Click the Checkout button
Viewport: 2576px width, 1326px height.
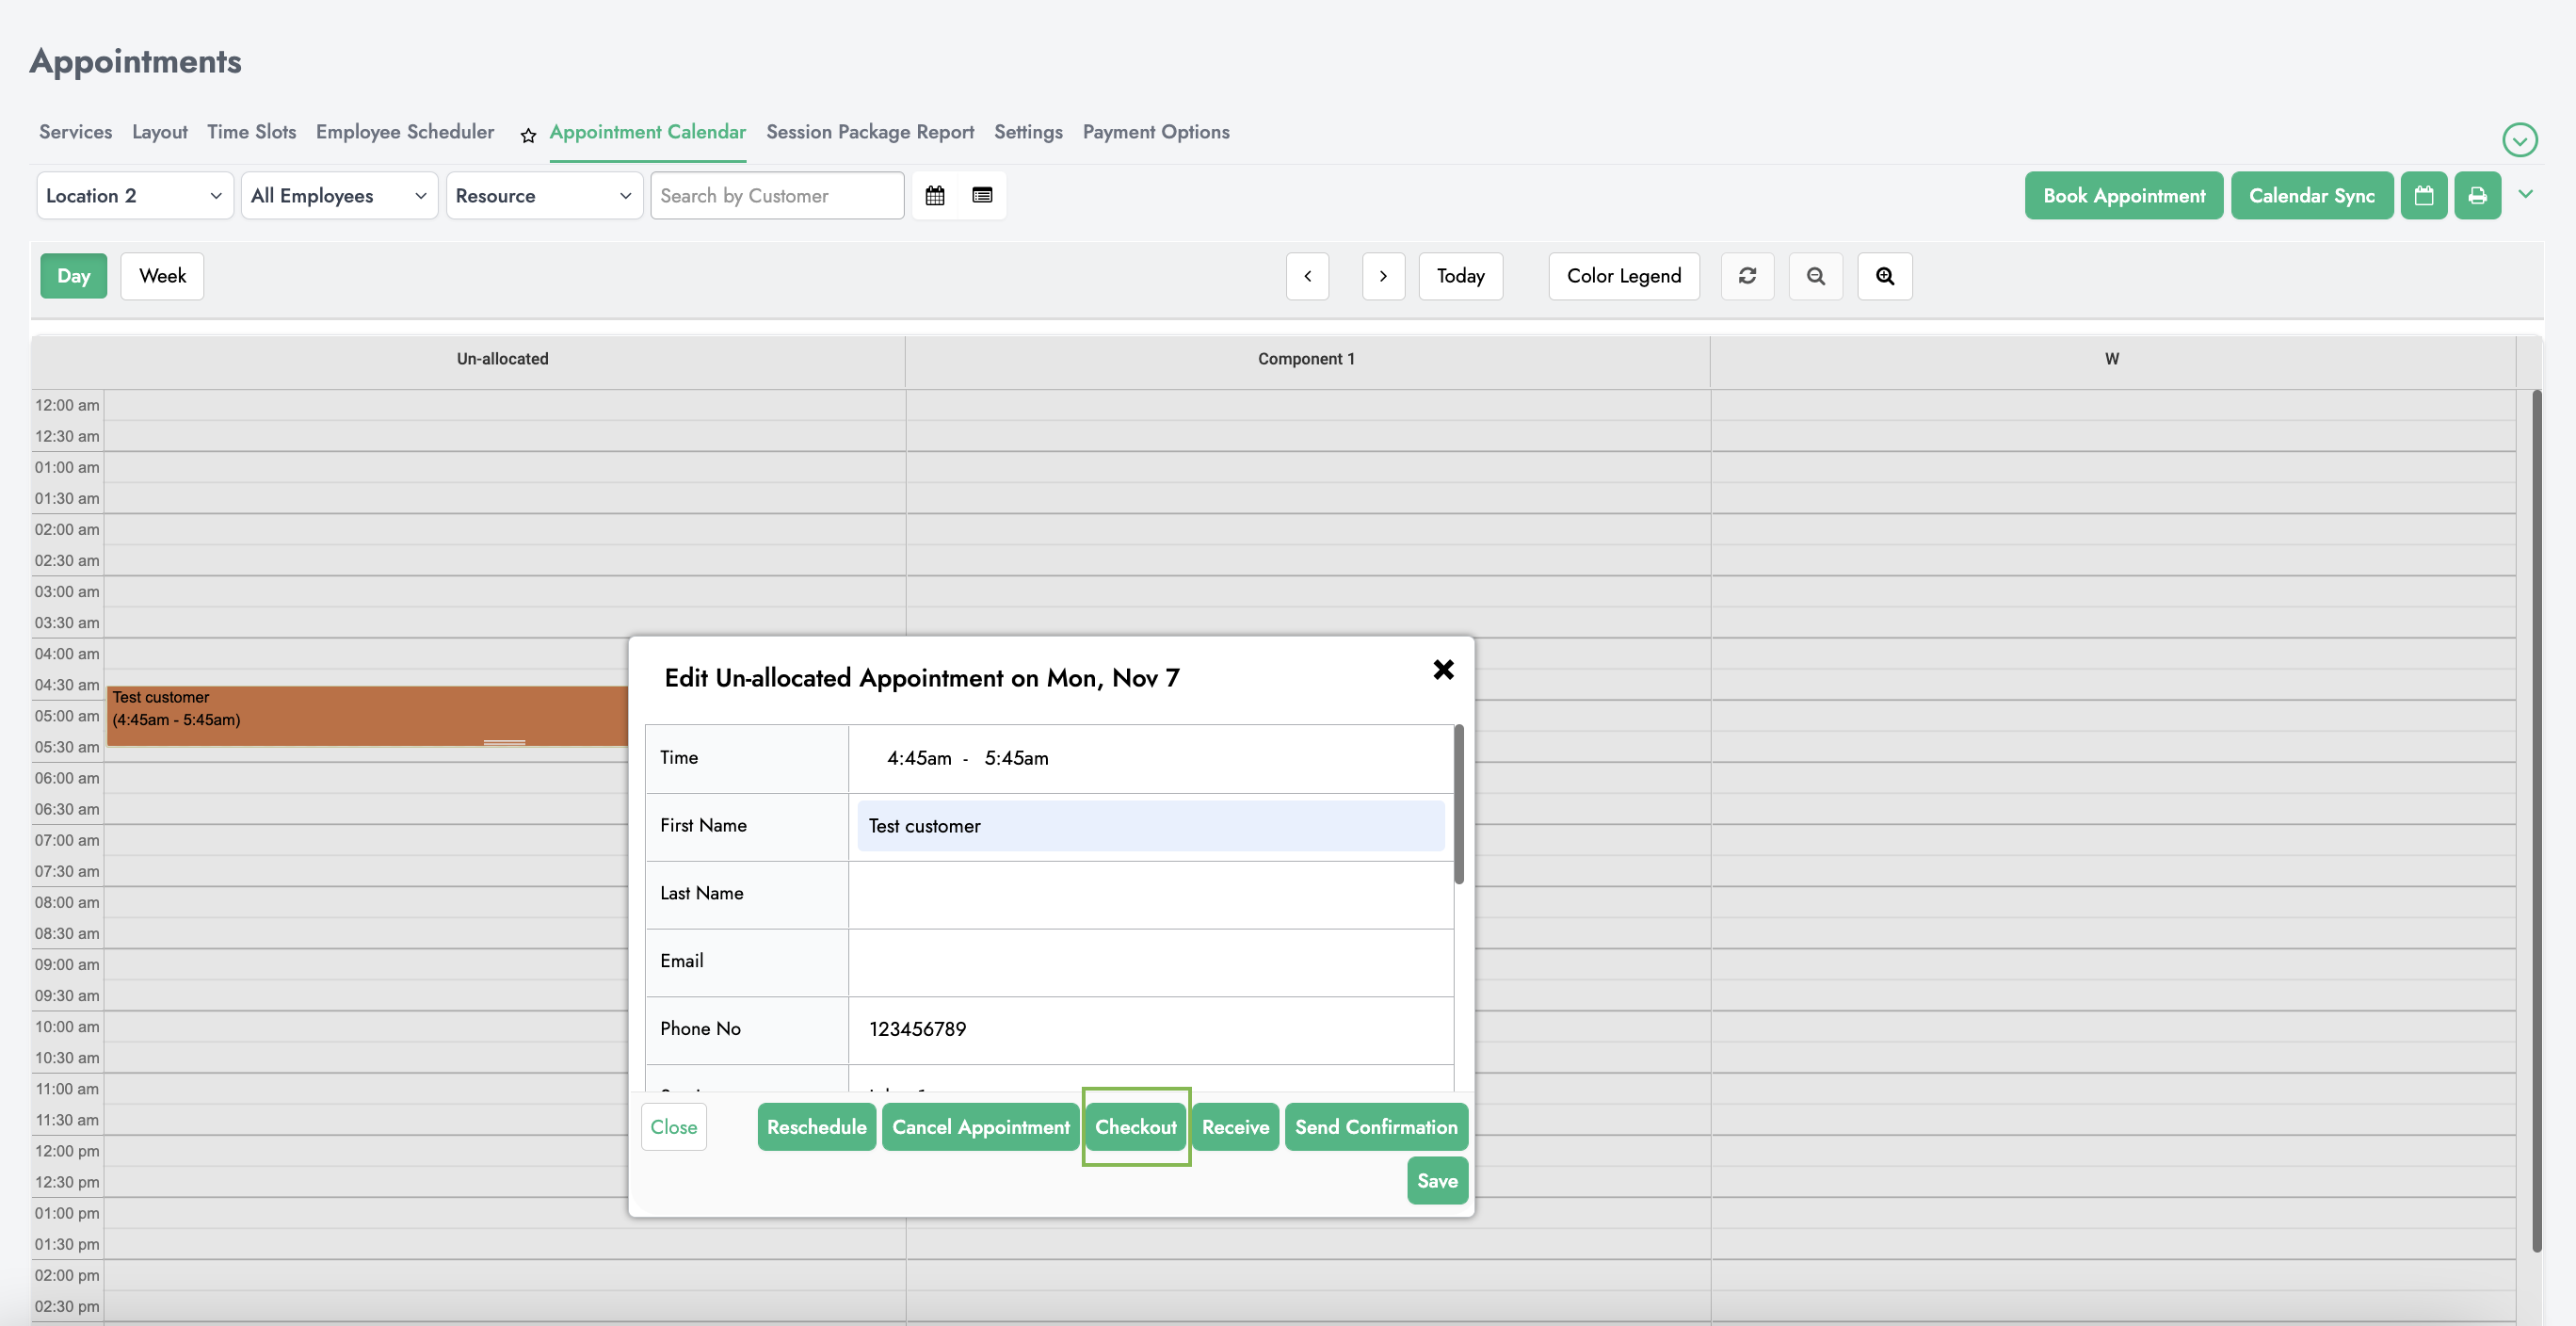pyautogui.click(x=1135, y=1127)
